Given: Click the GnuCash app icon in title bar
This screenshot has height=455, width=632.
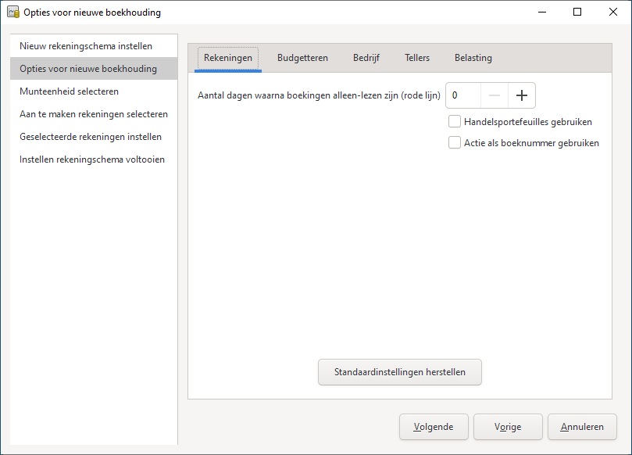Looking at the screenshot, I should tap(12, 12).
